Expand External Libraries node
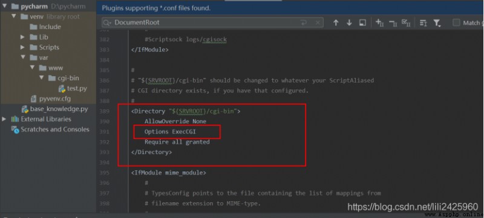 tap(4, 119)
